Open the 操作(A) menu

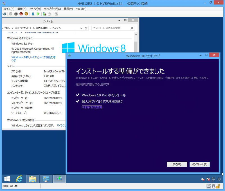tap(22, 9)
